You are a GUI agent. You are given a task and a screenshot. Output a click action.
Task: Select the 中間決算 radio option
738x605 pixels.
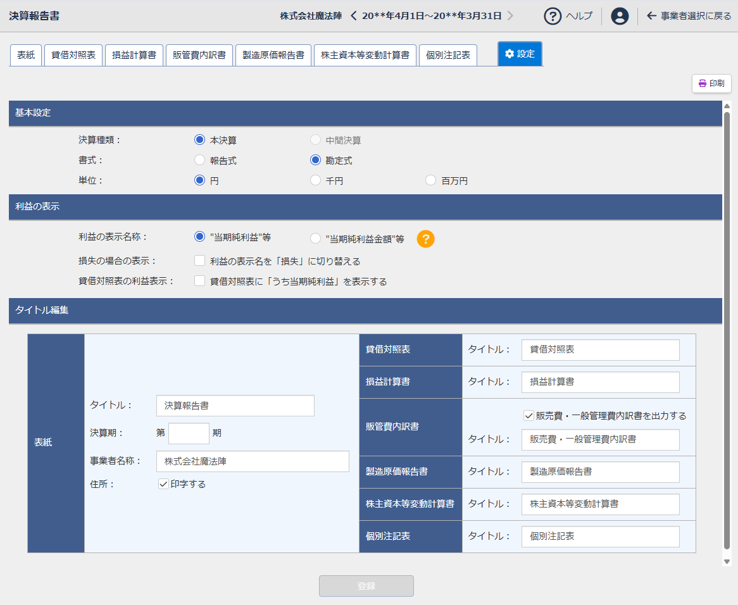coord(315,140)
